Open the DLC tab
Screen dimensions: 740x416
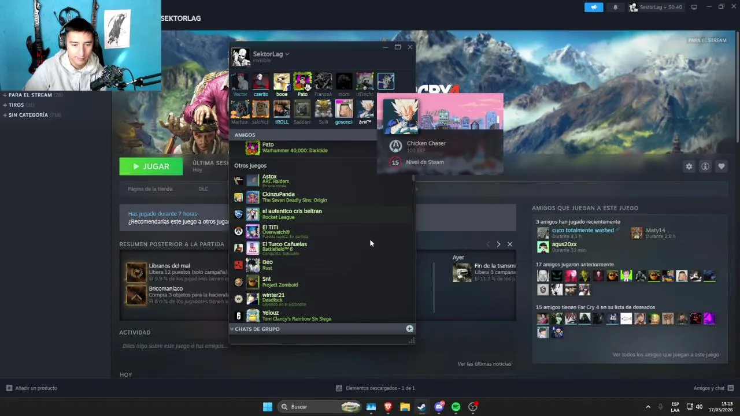(203, 189)
